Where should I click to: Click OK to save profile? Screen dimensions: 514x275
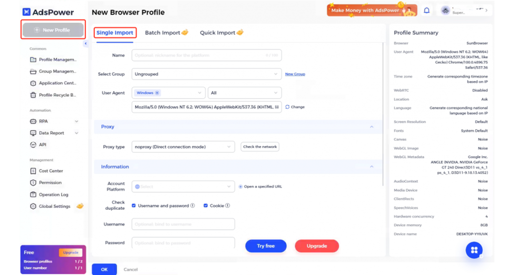pyautogui.click(x=104, y=269)
